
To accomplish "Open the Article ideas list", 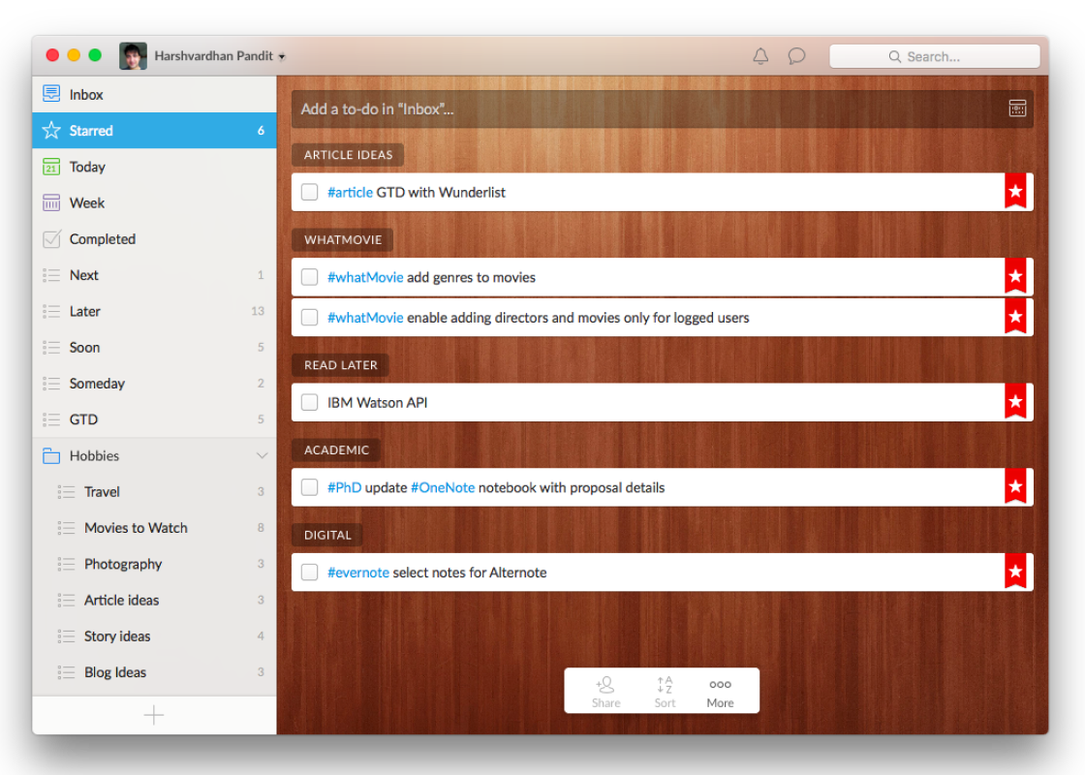I will (x=154, y=600).
